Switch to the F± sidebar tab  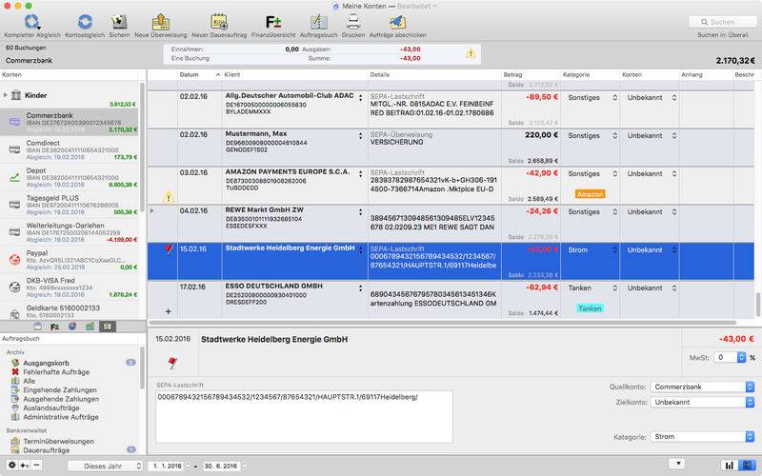point(55,327)
